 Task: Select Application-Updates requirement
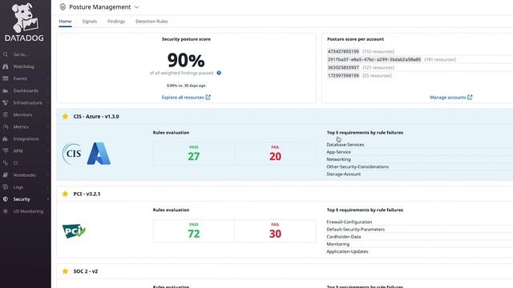pos(347,252)
